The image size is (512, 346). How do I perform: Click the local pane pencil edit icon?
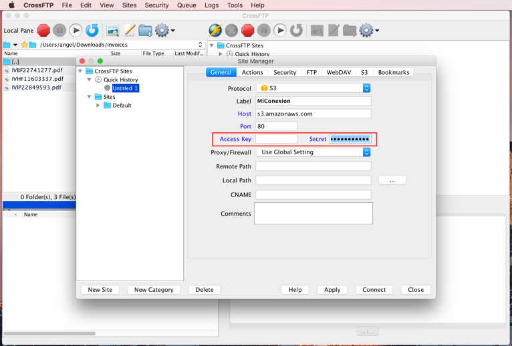(130, 30)
